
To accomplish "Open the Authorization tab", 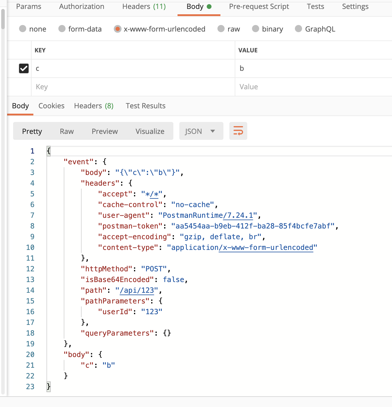I will tap(82, 7).
